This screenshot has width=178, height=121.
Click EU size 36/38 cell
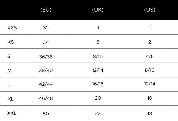[46, 57]
